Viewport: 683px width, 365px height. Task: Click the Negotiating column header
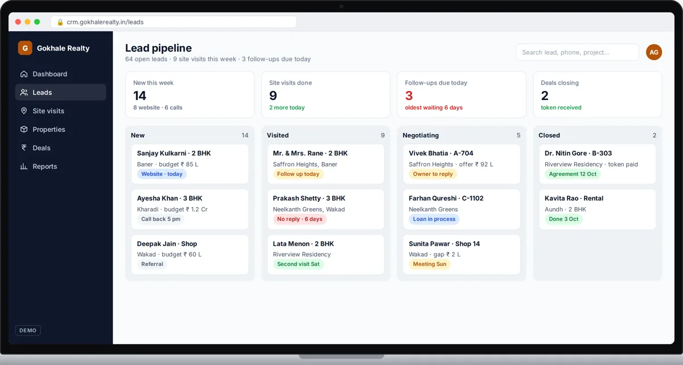click(x=421, y=135)
